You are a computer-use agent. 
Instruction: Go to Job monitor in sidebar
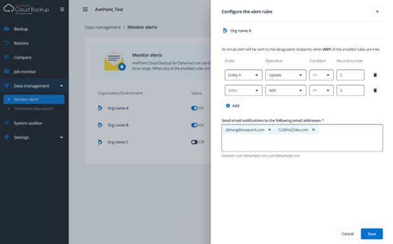[x=25, y=72]
